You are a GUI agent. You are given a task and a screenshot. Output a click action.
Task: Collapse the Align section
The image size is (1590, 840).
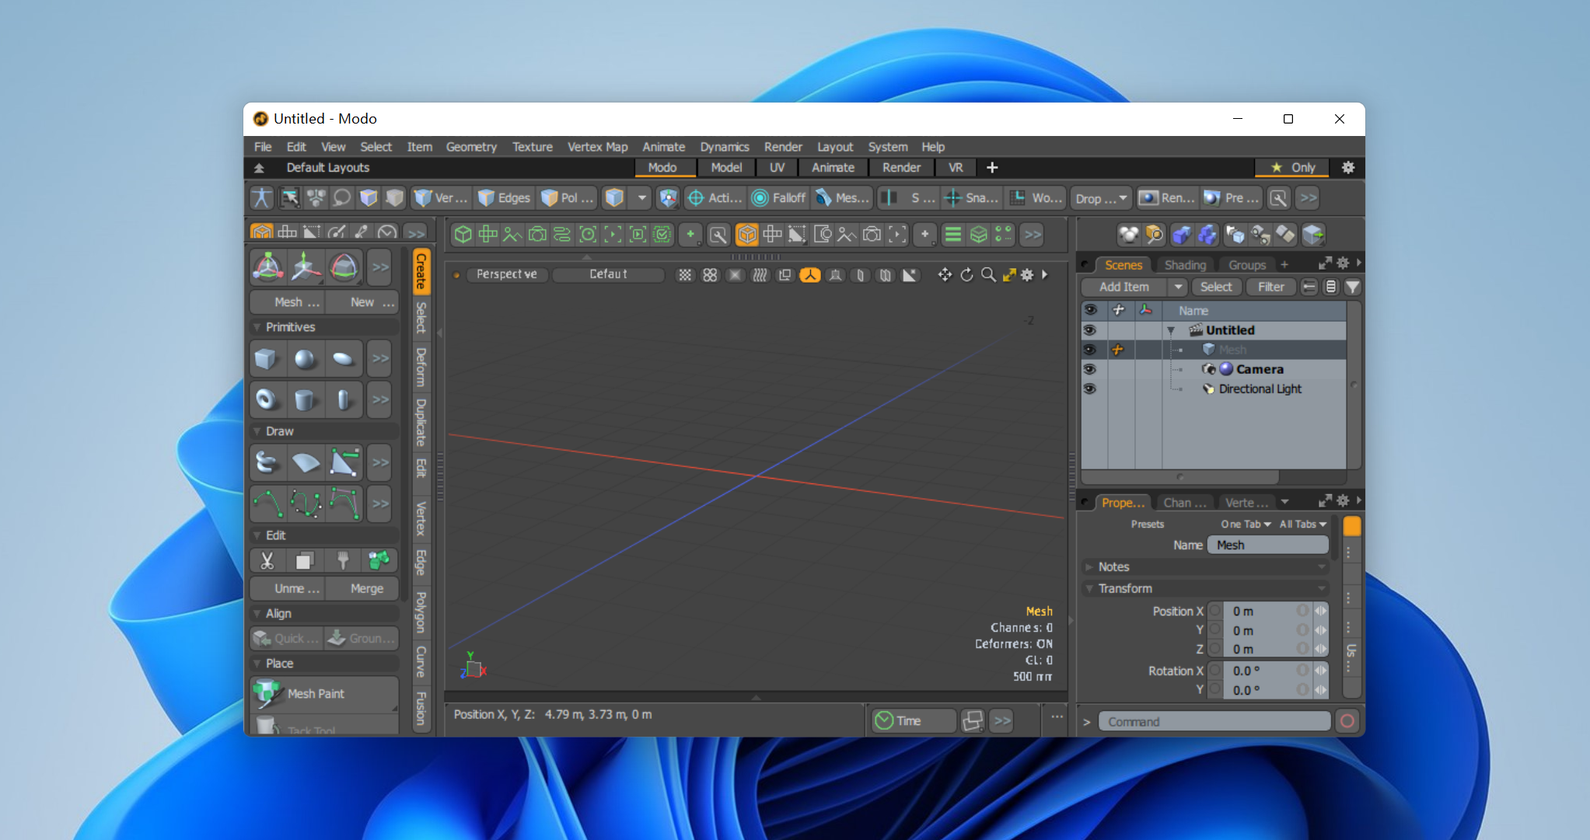257,613
